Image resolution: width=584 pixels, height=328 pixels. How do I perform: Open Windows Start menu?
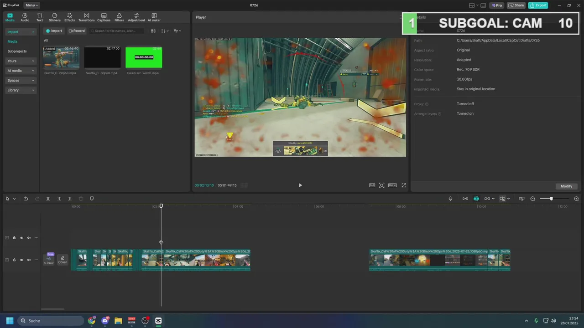tap(10, 321)
